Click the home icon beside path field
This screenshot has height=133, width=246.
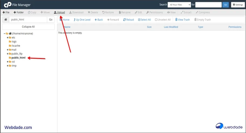click(5, 20)
